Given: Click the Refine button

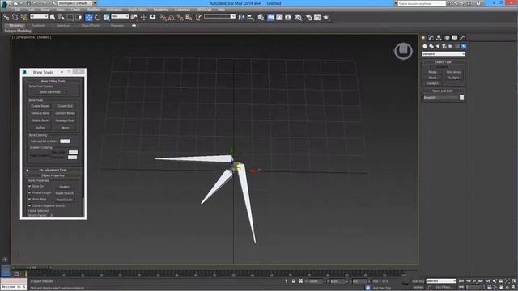Looking at the screenshot, I should pyautogui.click(x=40, y=128).
